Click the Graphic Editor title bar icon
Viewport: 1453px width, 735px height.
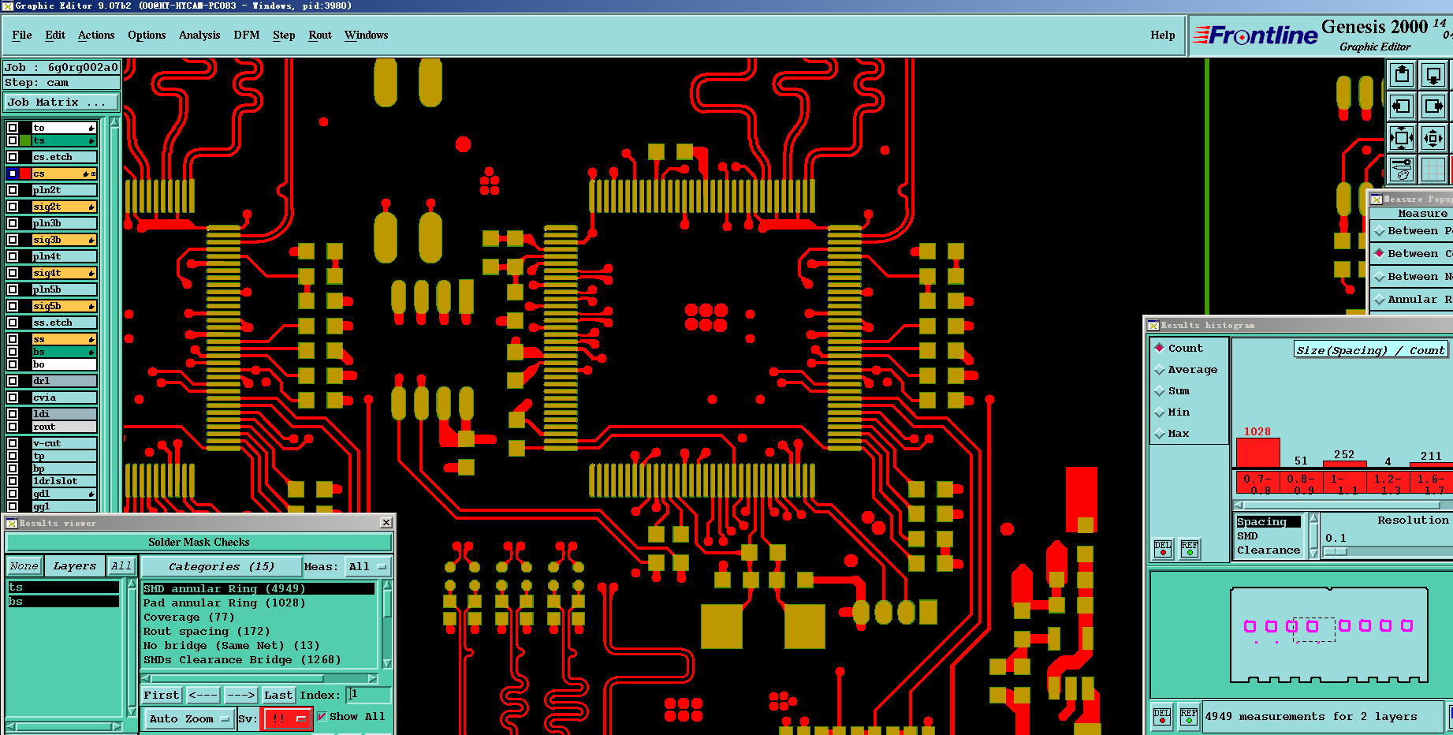[x=7, y=6]
